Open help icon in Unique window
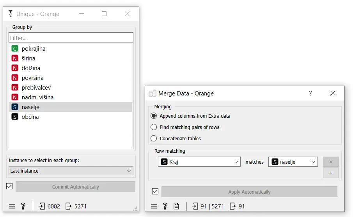Image resolution: width=353 pixels, height=217 pixels. 23,206
